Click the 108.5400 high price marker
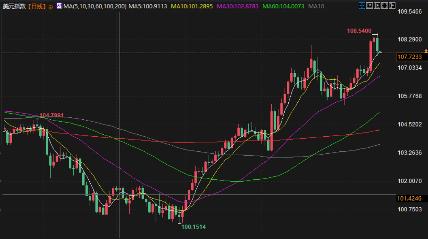This screenshot has height=239, width=428. point(359,31)
